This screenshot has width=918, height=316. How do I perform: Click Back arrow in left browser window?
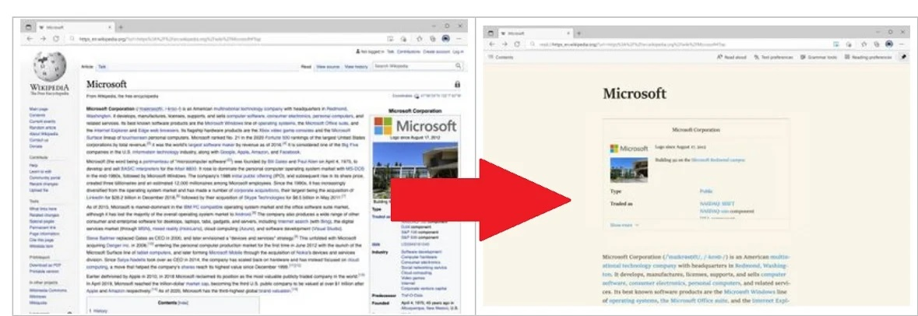(x=30, y=39)
